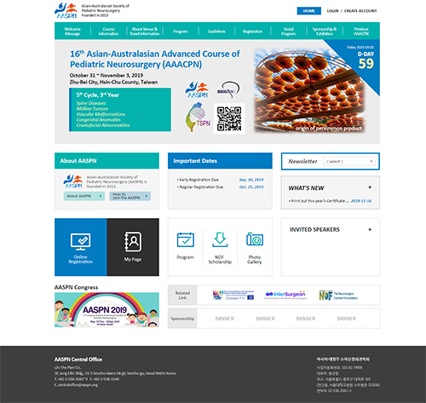The width and height of the screenshot is (426, 403).
Task: Click the CREATE ACCOUNT link
Action: [x=360, y=11]
